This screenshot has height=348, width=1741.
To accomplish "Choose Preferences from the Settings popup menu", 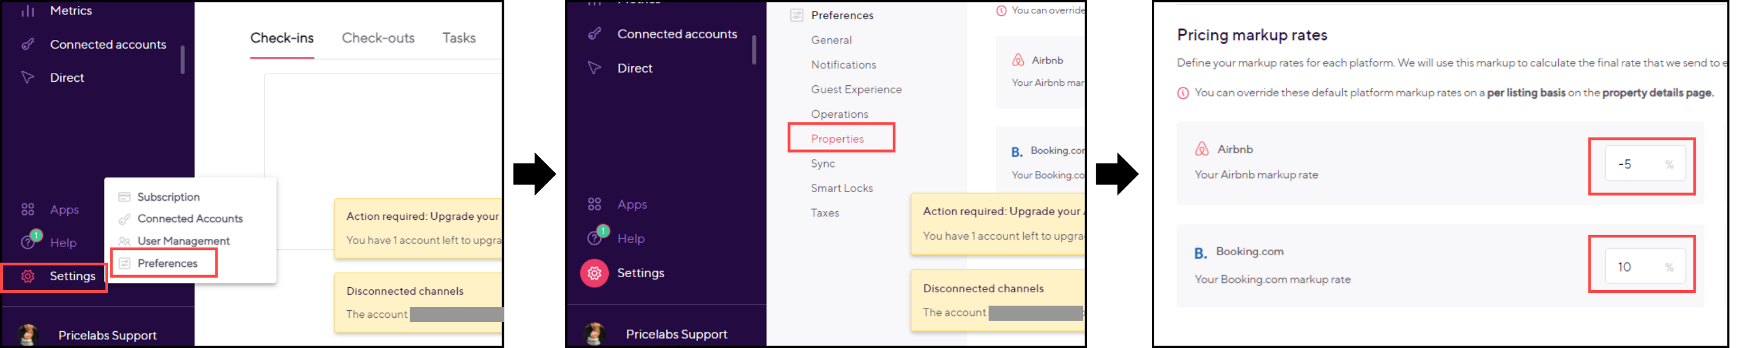I will [x=167, y=263].
